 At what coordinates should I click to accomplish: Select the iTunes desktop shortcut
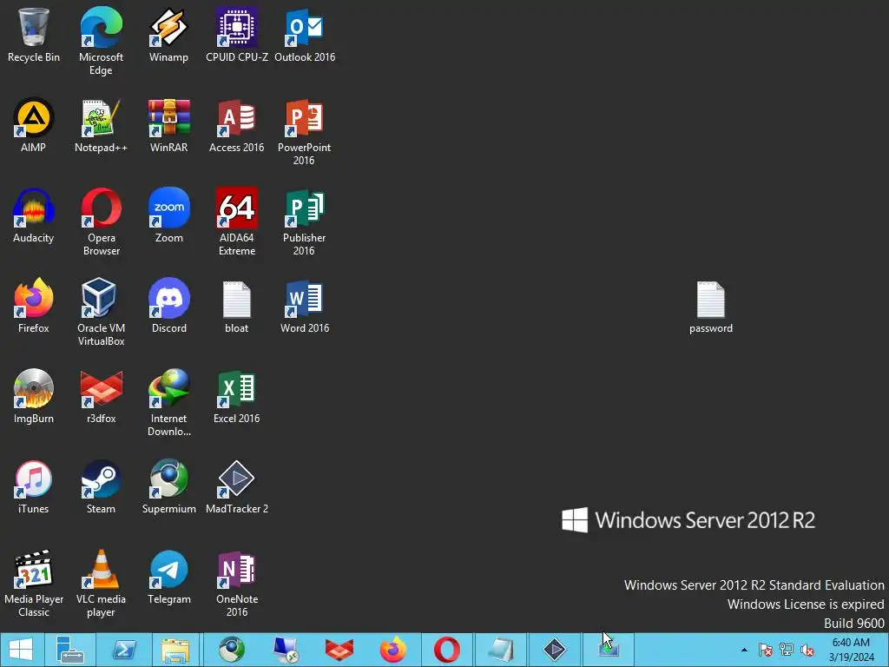click(x=34, y=486)
